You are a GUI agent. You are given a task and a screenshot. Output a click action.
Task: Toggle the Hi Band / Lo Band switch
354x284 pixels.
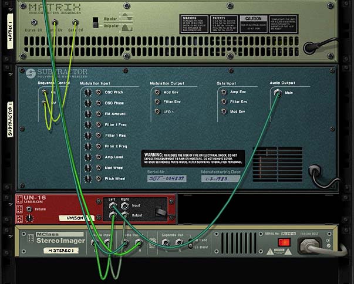click(191, 244)
